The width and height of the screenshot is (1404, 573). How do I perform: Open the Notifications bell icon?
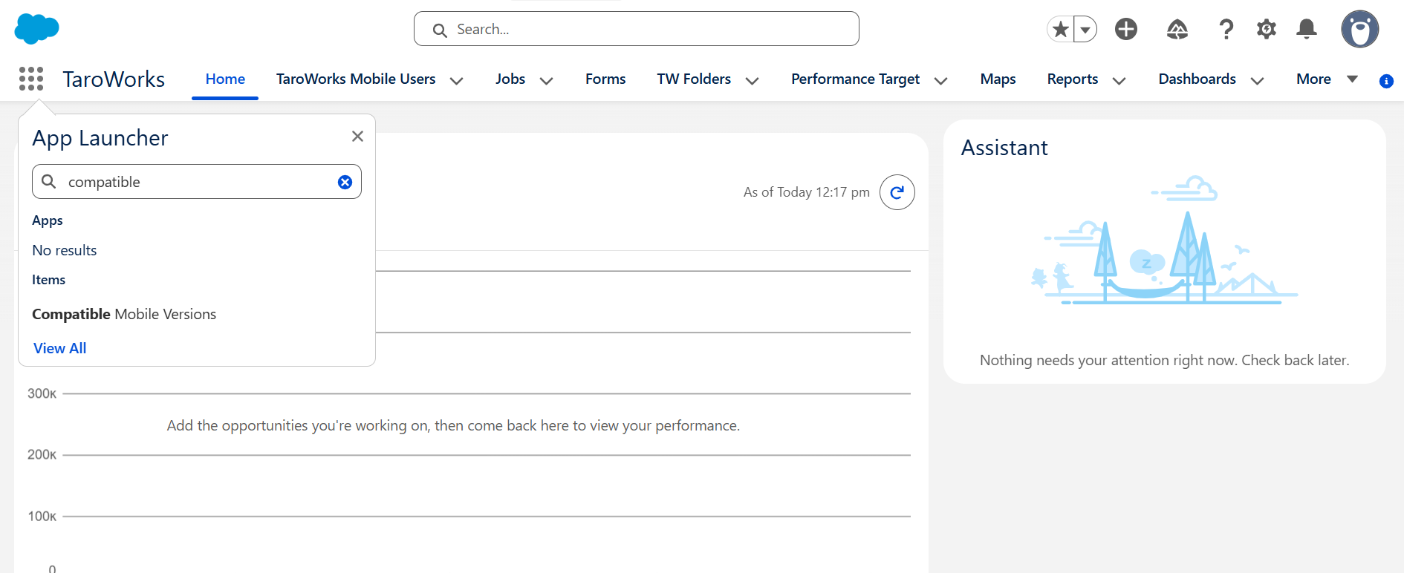coord(1307,29)
